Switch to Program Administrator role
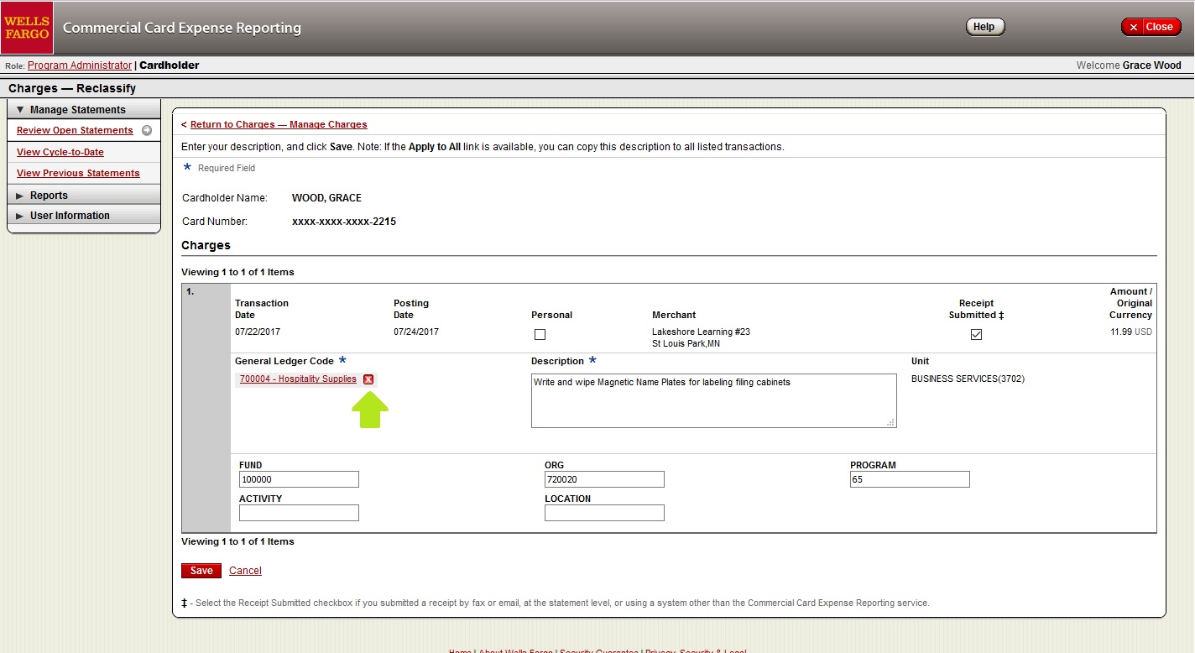The width and height of the screenshot is (1195, 653). pos(80,65)
